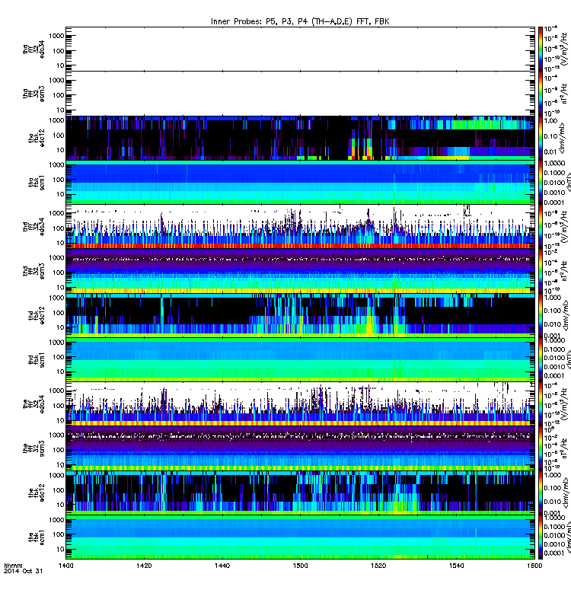Image resolution: width=571 pixels, height=609 pixels.
Task: Click the color bar beside thd fff scm3 panel
Action: [x=541, y=272]
